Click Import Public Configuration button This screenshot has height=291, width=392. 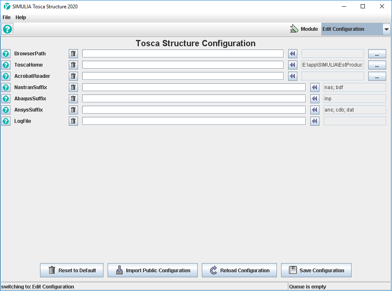153,270
